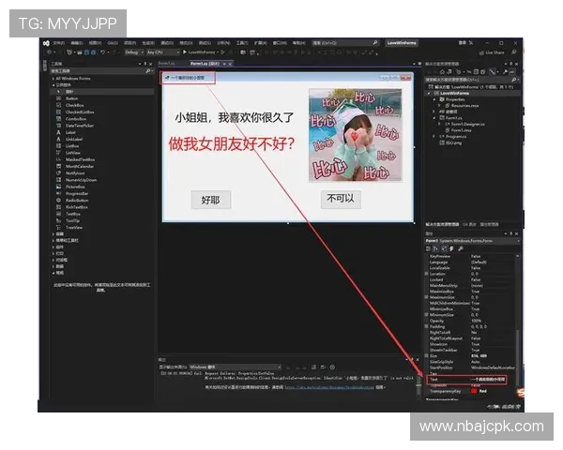Image resolution: width=563 pixels, height=450 pixels.
Task: Click the Home icon in Solution Explorer toolbar
Action: [442, 72]
